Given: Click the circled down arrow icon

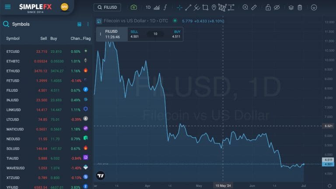Looking at the screenshot, I should (314, 7).
